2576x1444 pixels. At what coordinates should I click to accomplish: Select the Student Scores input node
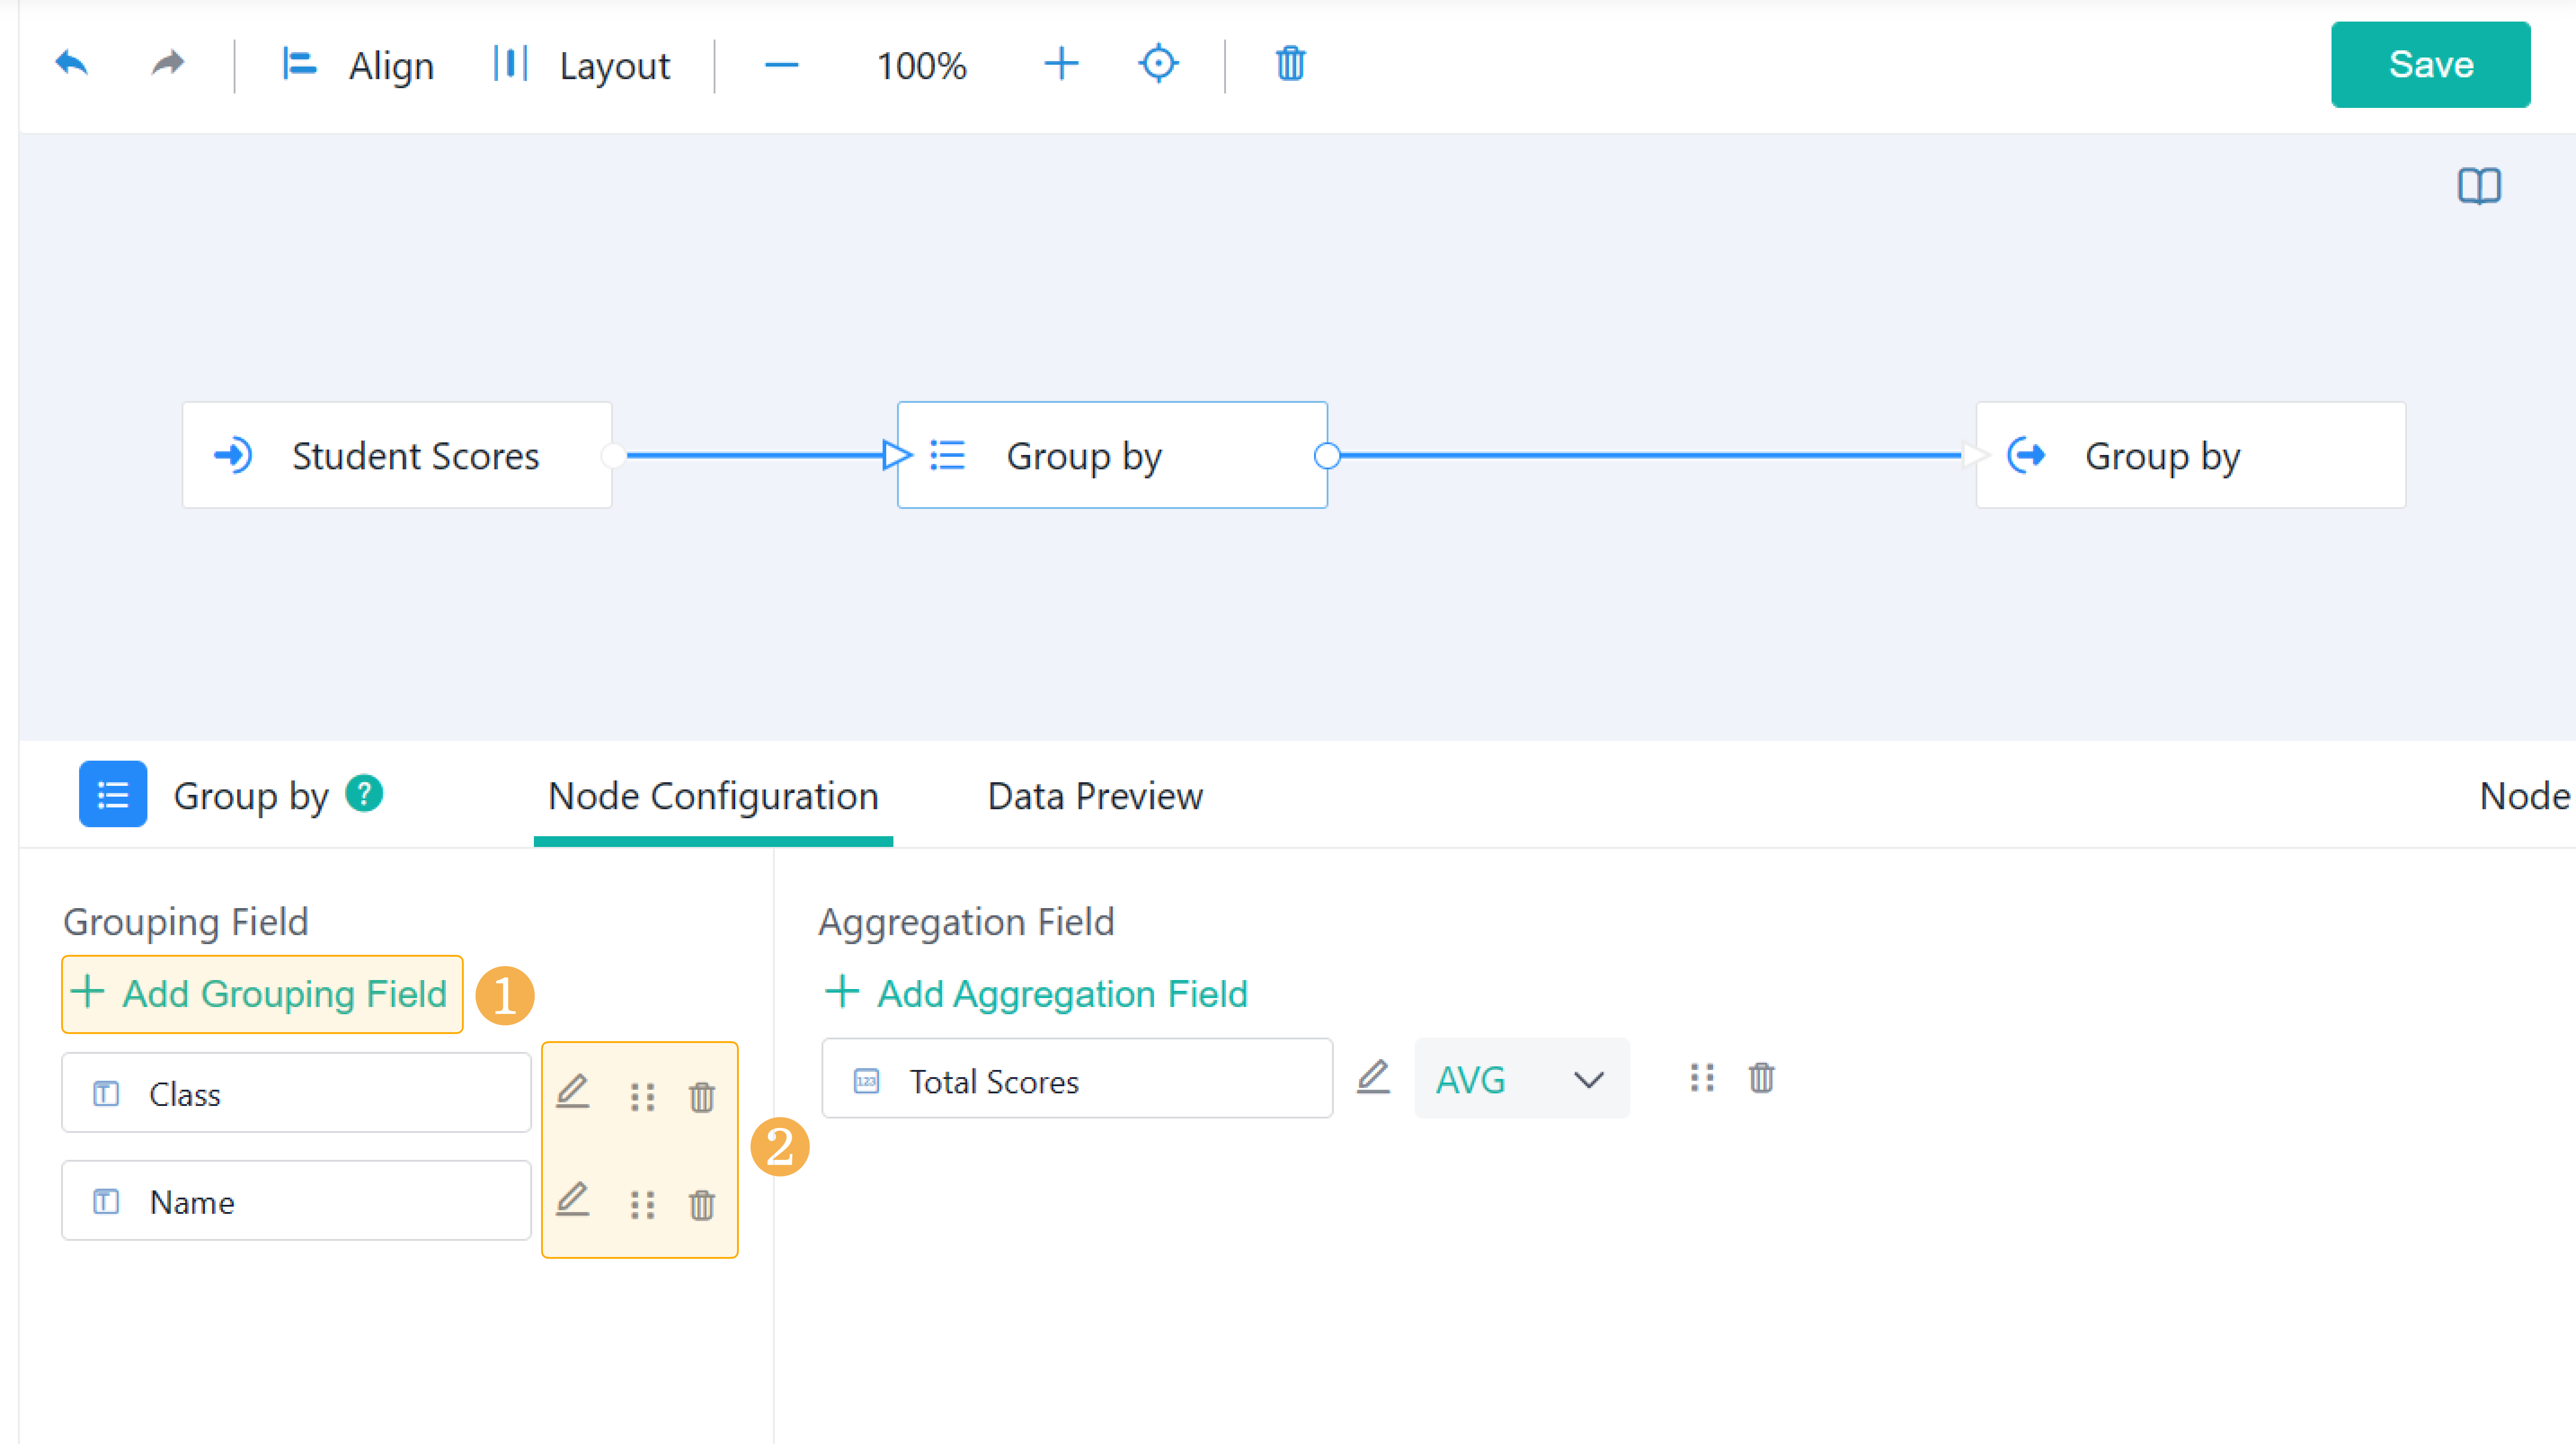pos(397,456)
